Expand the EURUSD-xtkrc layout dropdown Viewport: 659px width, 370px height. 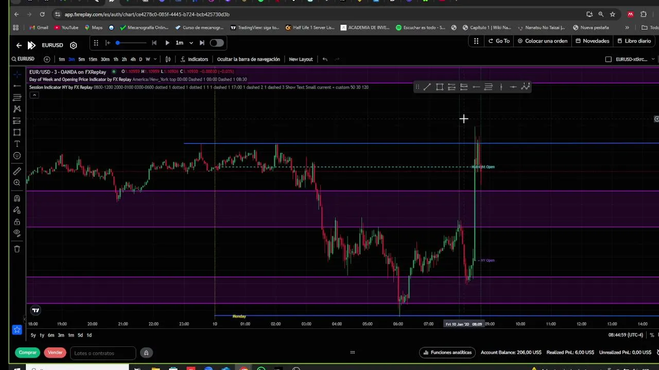653,59
